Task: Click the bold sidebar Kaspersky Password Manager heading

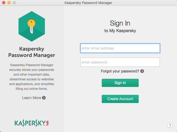Action: [32, 52]
